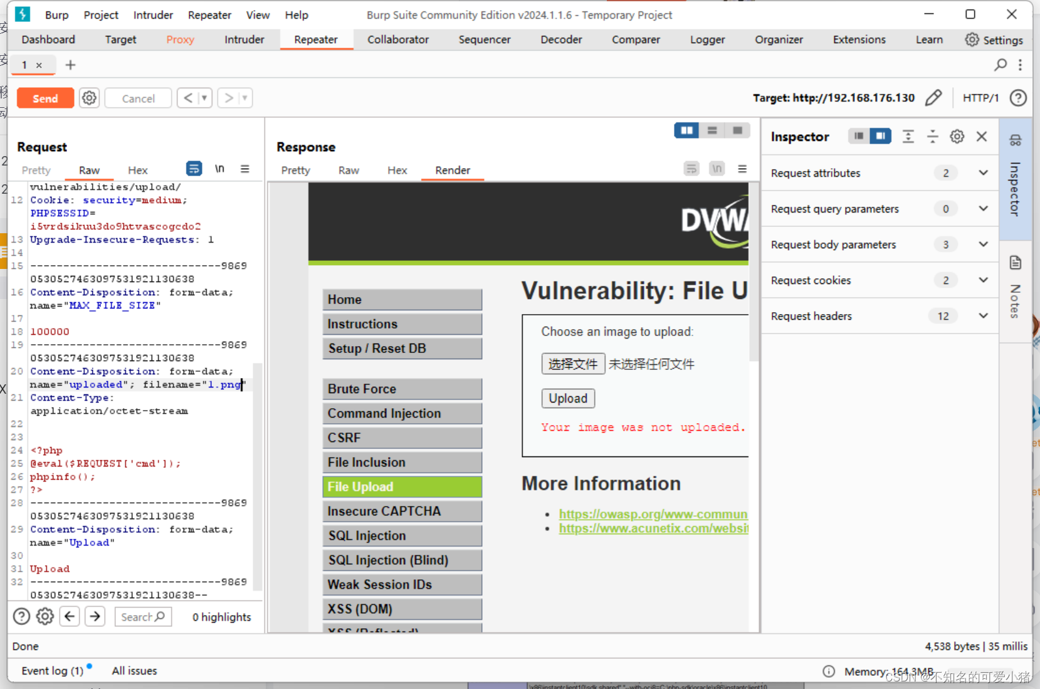Expand Request body parameters section
Image resolution: width=1040 pixels, height=689 pixels.
pyautogui.click(x=880, y=245)
